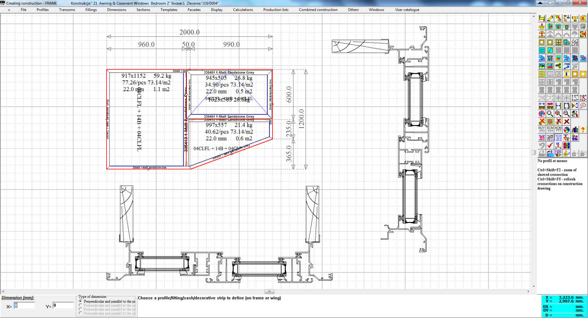This screenshot has width=588, height=318.
Task: Click the red circle fit-view icon
Action: click(542, 113)
